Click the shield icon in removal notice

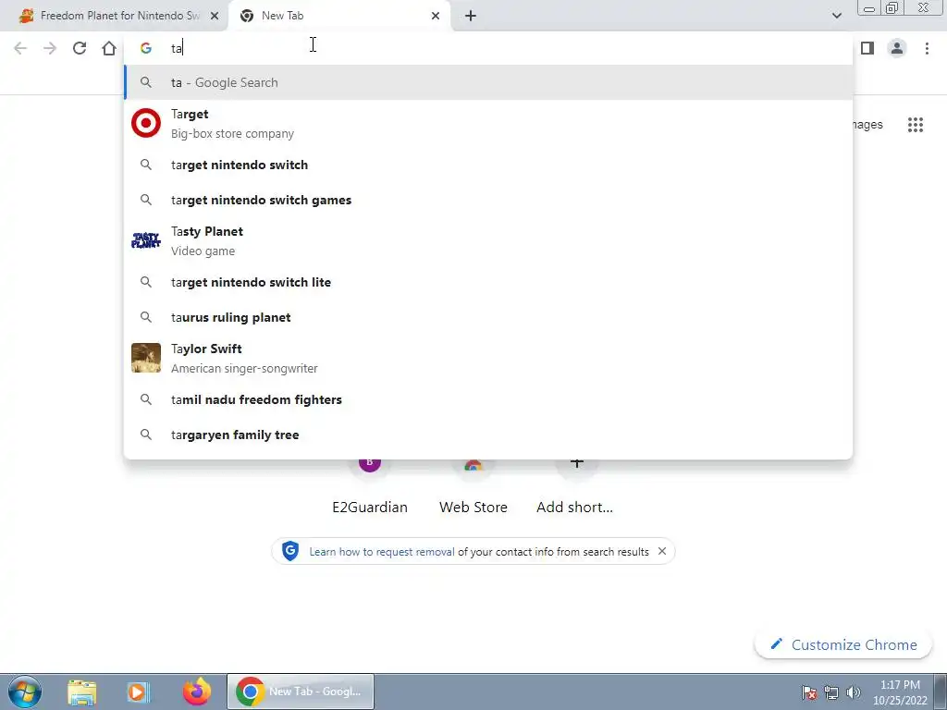pyautogui.click(x=290, y=551)
